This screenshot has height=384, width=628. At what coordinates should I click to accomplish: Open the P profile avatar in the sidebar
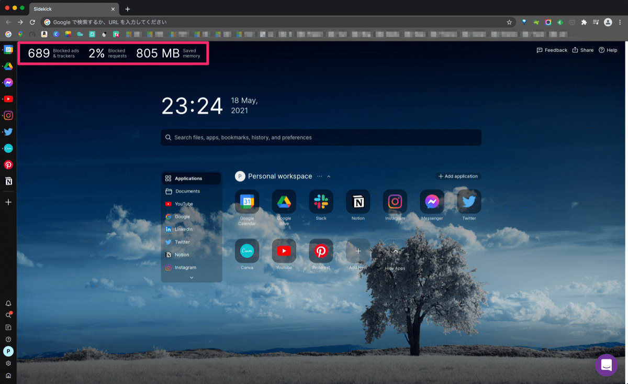point(8,351)
